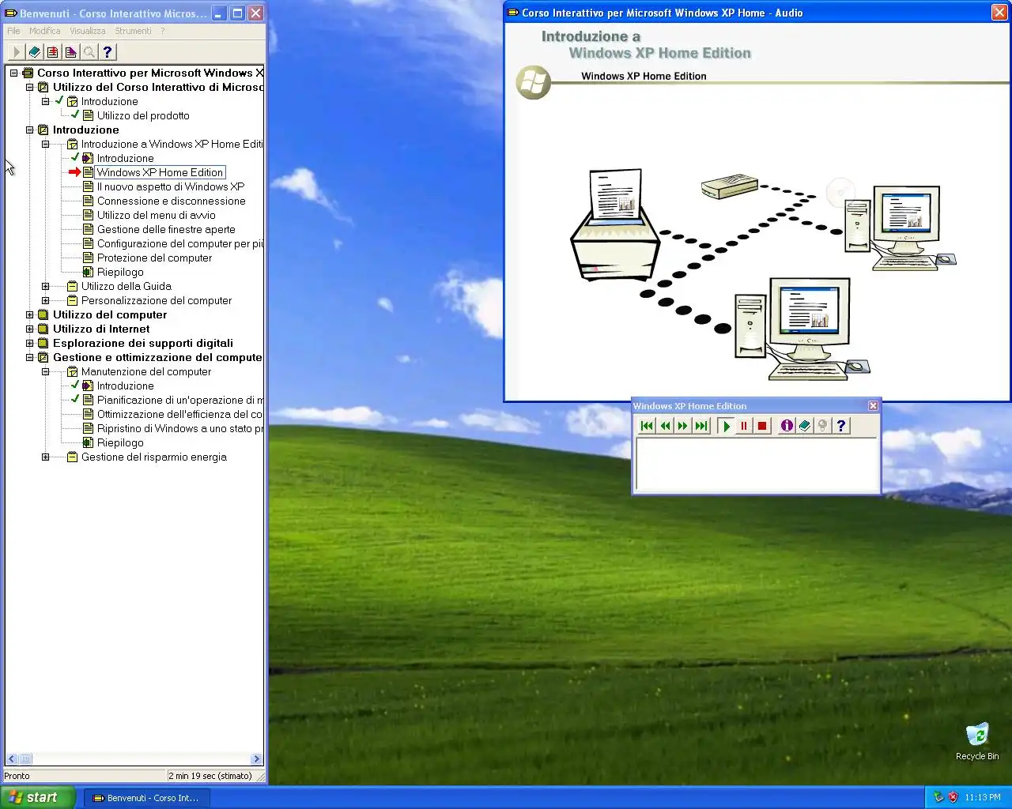
Task: Click the page icon beside Riepilogo under Protezione
Action: [x=89, y=272]
